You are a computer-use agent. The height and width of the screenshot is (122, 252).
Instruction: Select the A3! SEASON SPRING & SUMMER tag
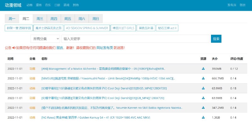click(87, 28)
